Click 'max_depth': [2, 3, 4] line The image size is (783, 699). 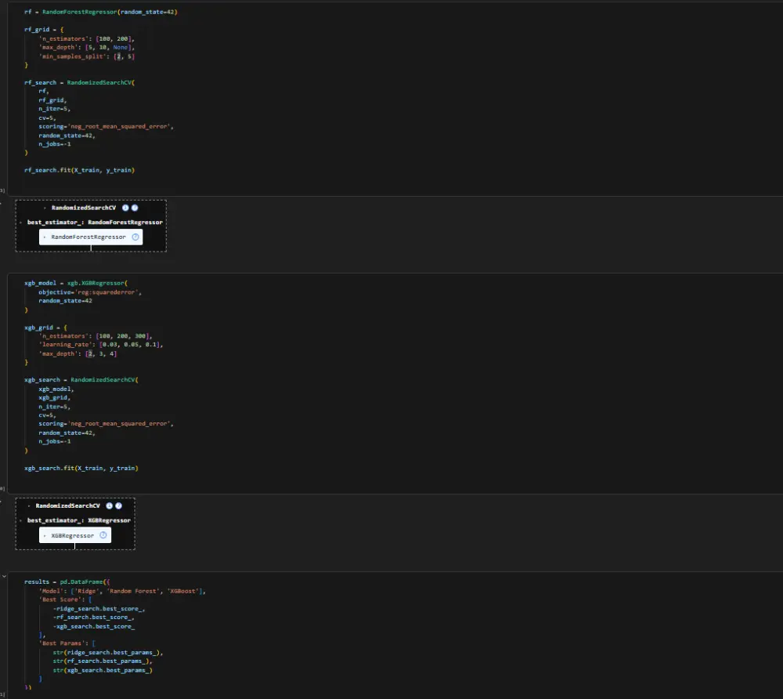(x=78, y=353)
